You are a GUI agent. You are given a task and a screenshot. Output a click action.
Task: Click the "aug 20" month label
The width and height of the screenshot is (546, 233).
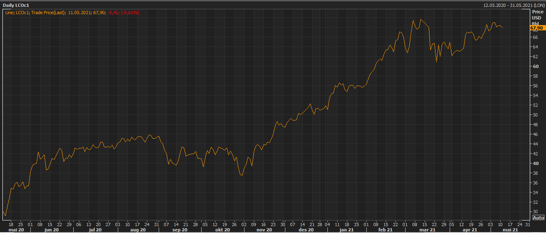tap(138, 230)
